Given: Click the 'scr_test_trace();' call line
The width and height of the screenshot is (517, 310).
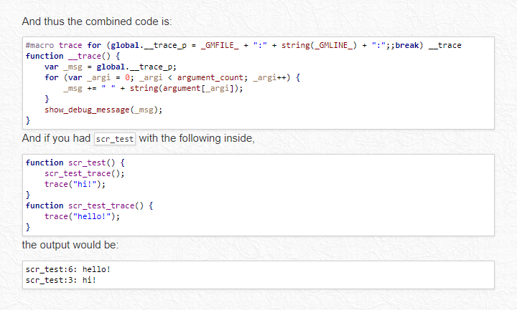Looking at the screenshot, I should click(85, 173).
